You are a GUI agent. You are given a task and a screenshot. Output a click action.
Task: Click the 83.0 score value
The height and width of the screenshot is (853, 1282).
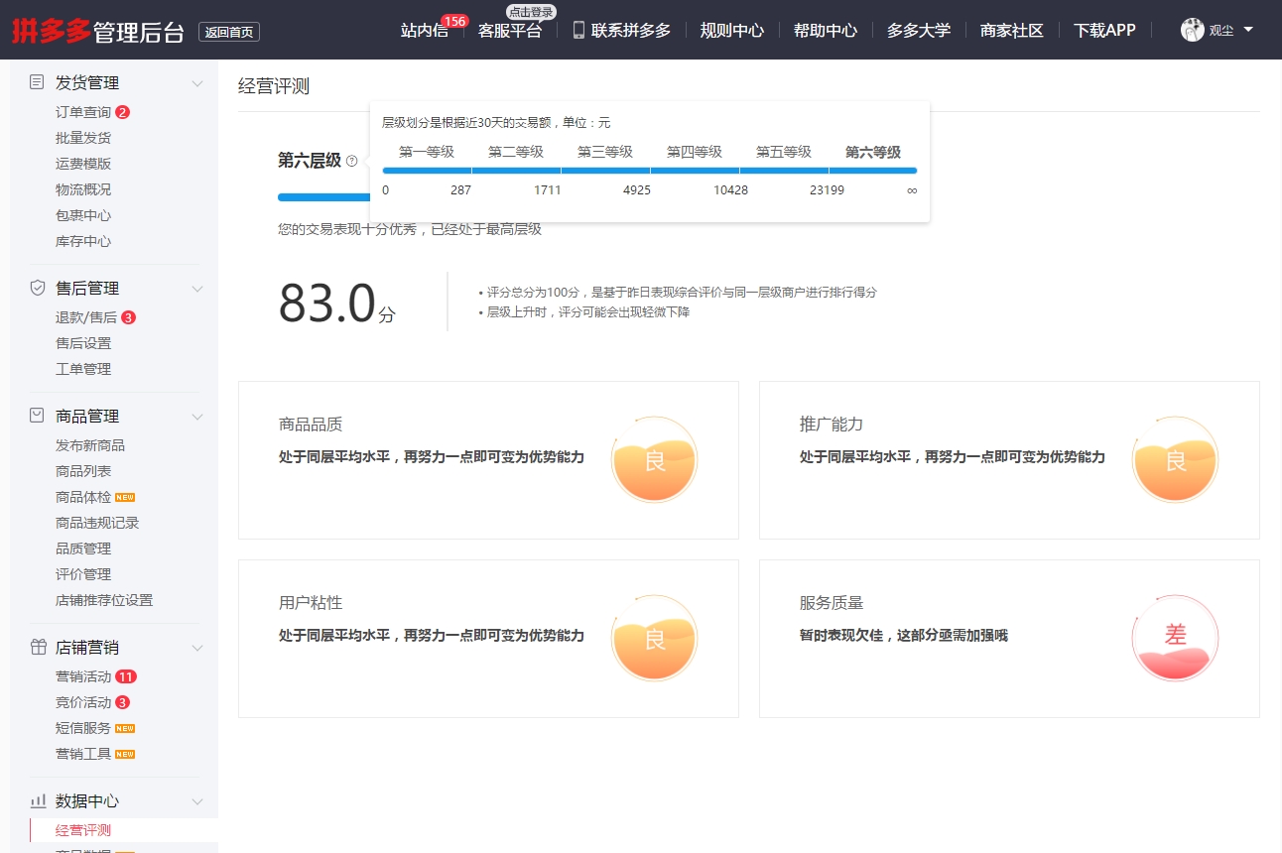327,303
